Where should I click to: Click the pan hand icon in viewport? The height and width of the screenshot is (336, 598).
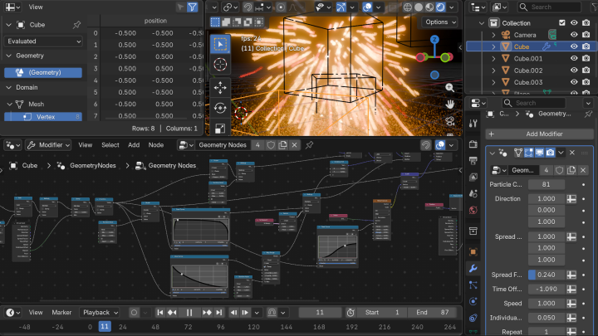(449, 105)
